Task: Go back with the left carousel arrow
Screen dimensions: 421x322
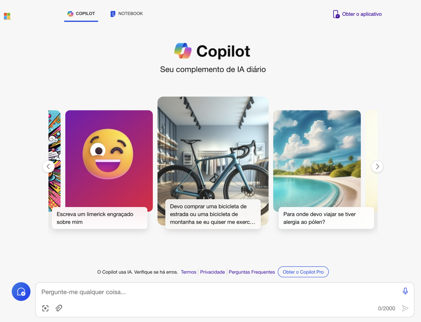Action: [49, 166]
